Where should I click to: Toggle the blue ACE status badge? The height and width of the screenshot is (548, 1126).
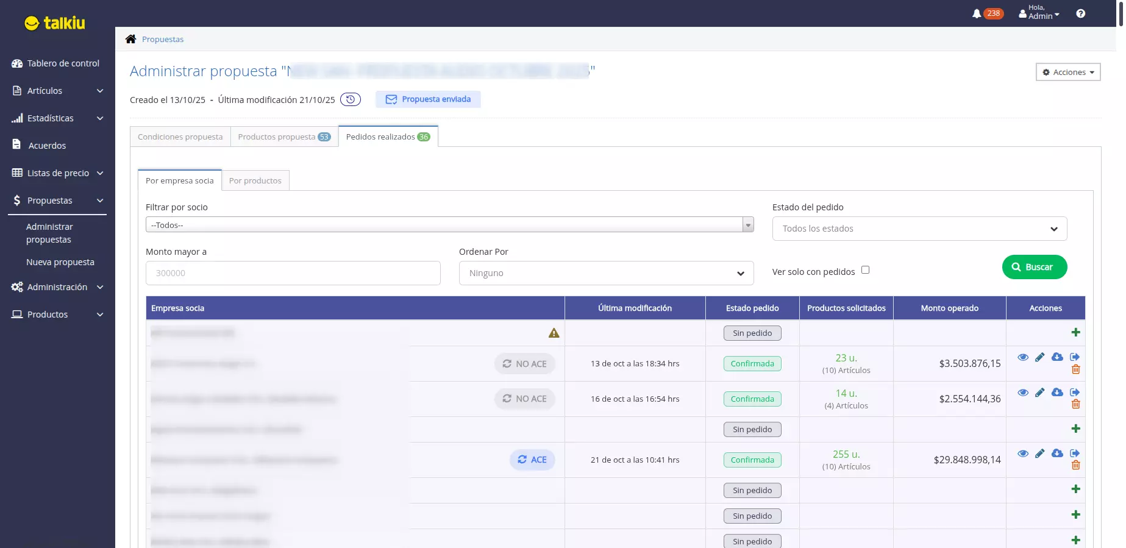[532, 460]
